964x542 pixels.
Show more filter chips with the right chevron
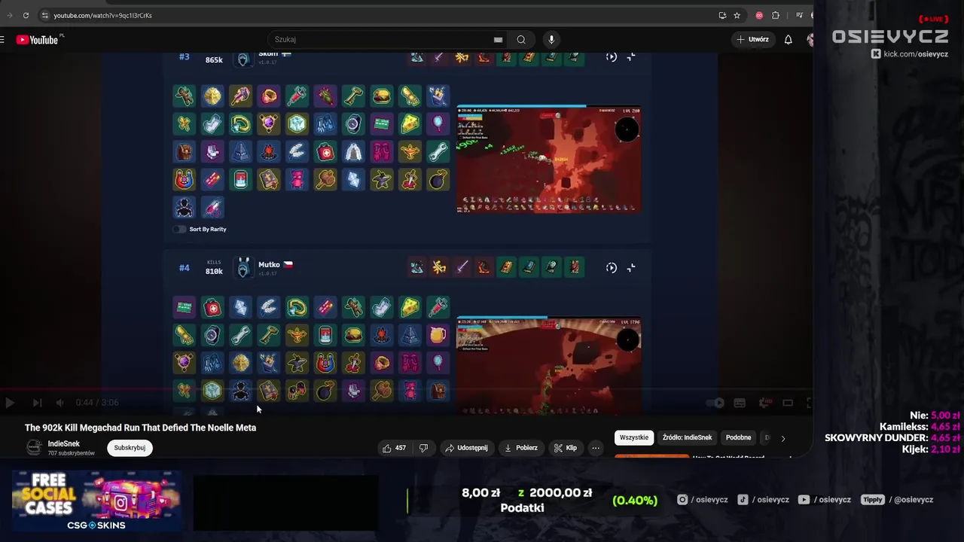point(782,438)
